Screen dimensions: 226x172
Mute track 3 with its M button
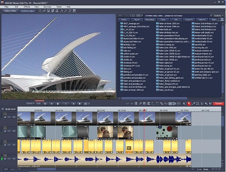pyautogui.click(x=14, y=145)
